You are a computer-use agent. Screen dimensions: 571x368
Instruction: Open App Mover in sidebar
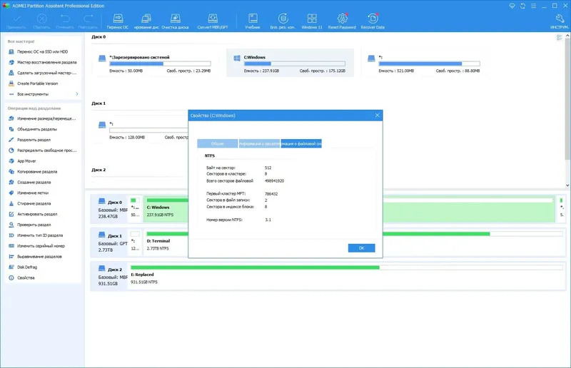pos(22,161)
